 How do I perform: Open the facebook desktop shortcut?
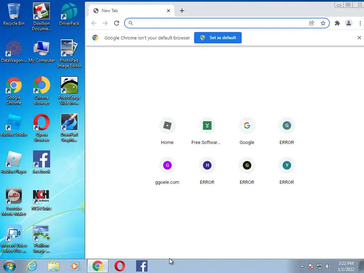(x=42, y=162)
